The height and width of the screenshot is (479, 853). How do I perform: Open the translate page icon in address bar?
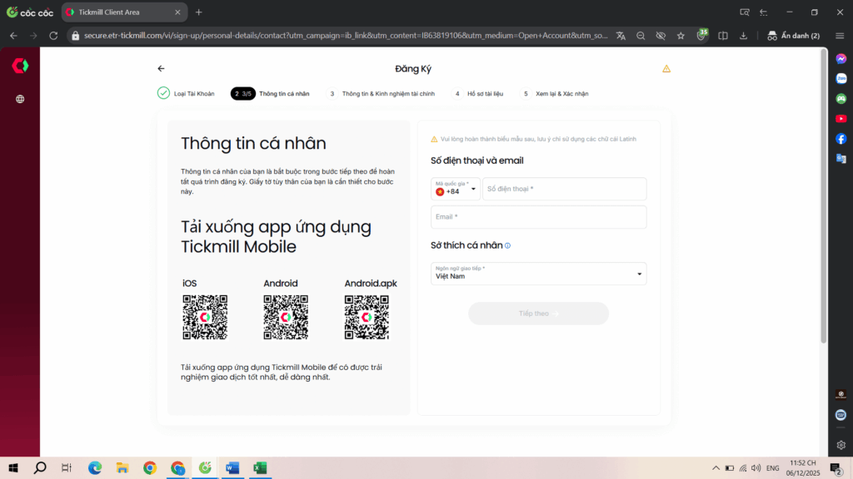pyautogui.click(x=621, y=36)
